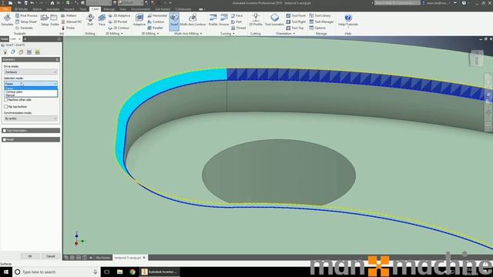Image resolution: width=493 pixels, height=277 pixels.
Task: Choose 3D Adaptive clearing
Action: pos(139,20)
